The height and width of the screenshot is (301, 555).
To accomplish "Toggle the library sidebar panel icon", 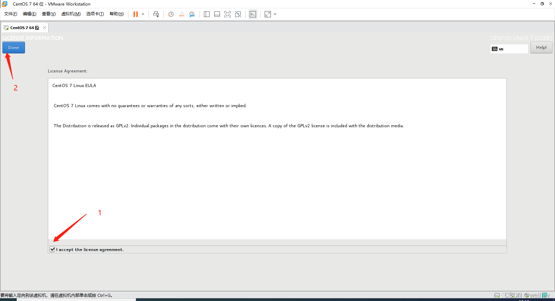I will tap(207, 14).
